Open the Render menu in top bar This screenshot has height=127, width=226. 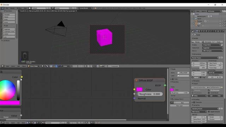12,8
